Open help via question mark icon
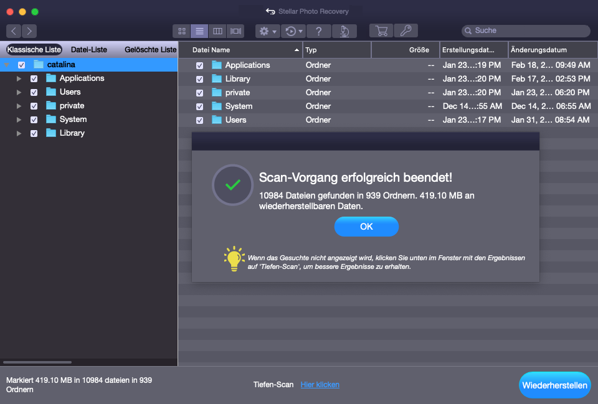Viewport: 598px width, 404px height. tap(319, 31)
